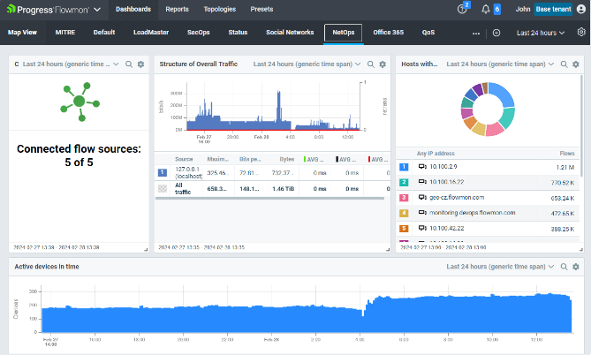The width and height of the screenshot is (591, 355).
Task: Click search icon in Active devices widget
Action: (x=564, y=266)
